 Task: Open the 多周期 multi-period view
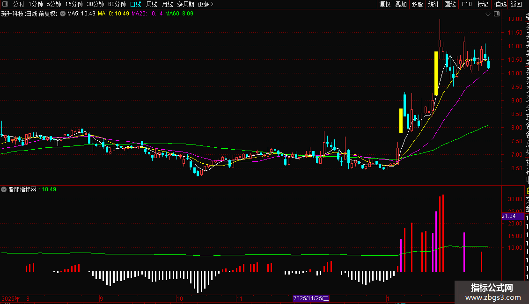click(185, 4)
